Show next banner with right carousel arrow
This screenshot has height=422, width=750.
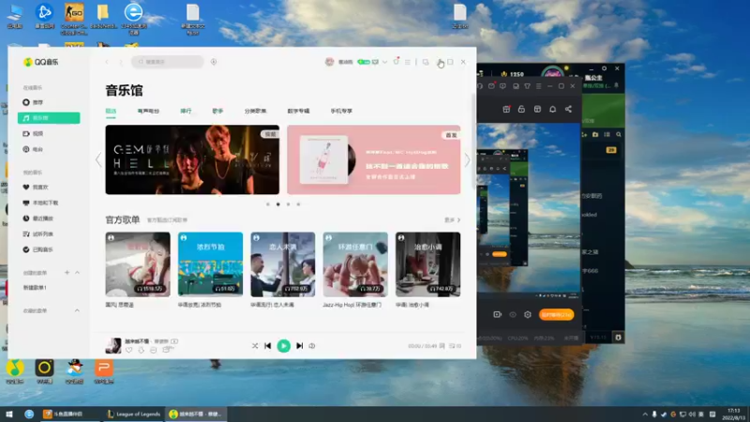[467, 159]
